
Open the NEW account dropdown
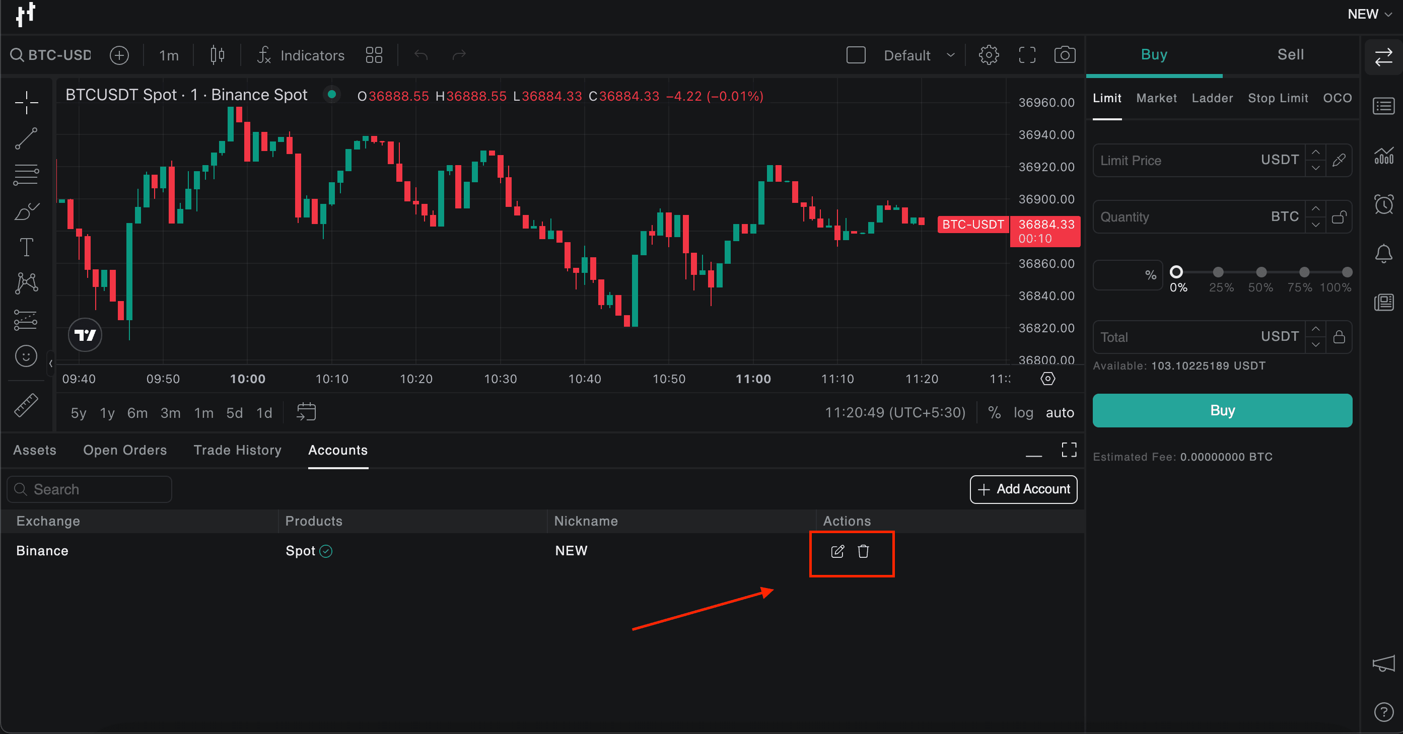1370,14
